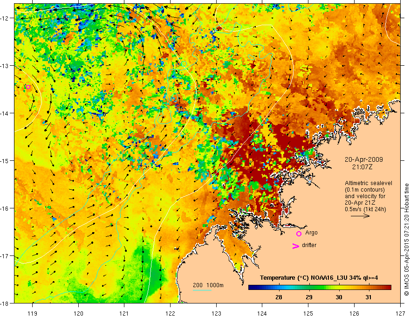Click the '21:07Z' time text
410x317 pixels.
pos(362,167)
